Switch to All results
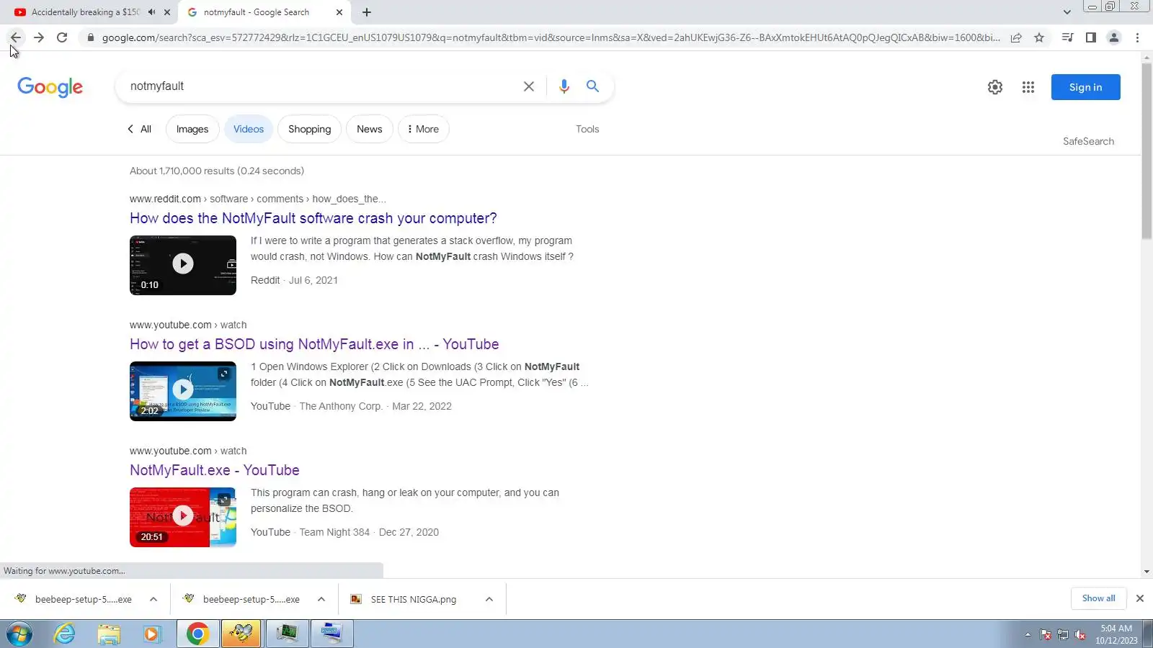1153x648 pixels. coord(139,129)
